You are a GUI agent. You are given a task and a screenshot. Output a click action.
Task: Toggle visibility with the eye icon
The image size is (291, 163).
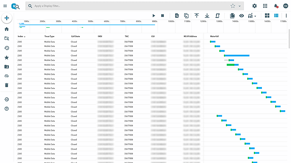(242, 16)
